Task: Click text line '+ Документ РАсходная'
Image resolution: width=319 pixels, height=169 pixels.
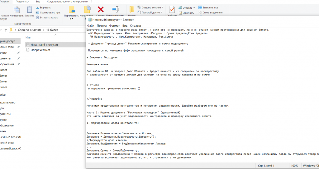Action: pos(102,57)
